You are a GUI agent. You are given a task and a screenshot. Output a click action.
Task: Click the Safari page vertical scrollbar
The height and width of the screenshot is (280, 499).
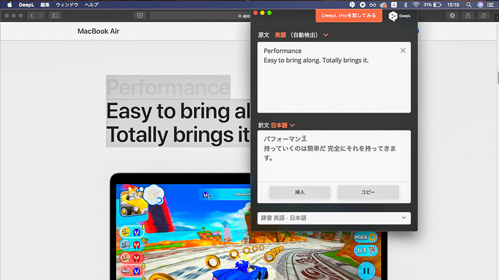[x=497, y=78]
